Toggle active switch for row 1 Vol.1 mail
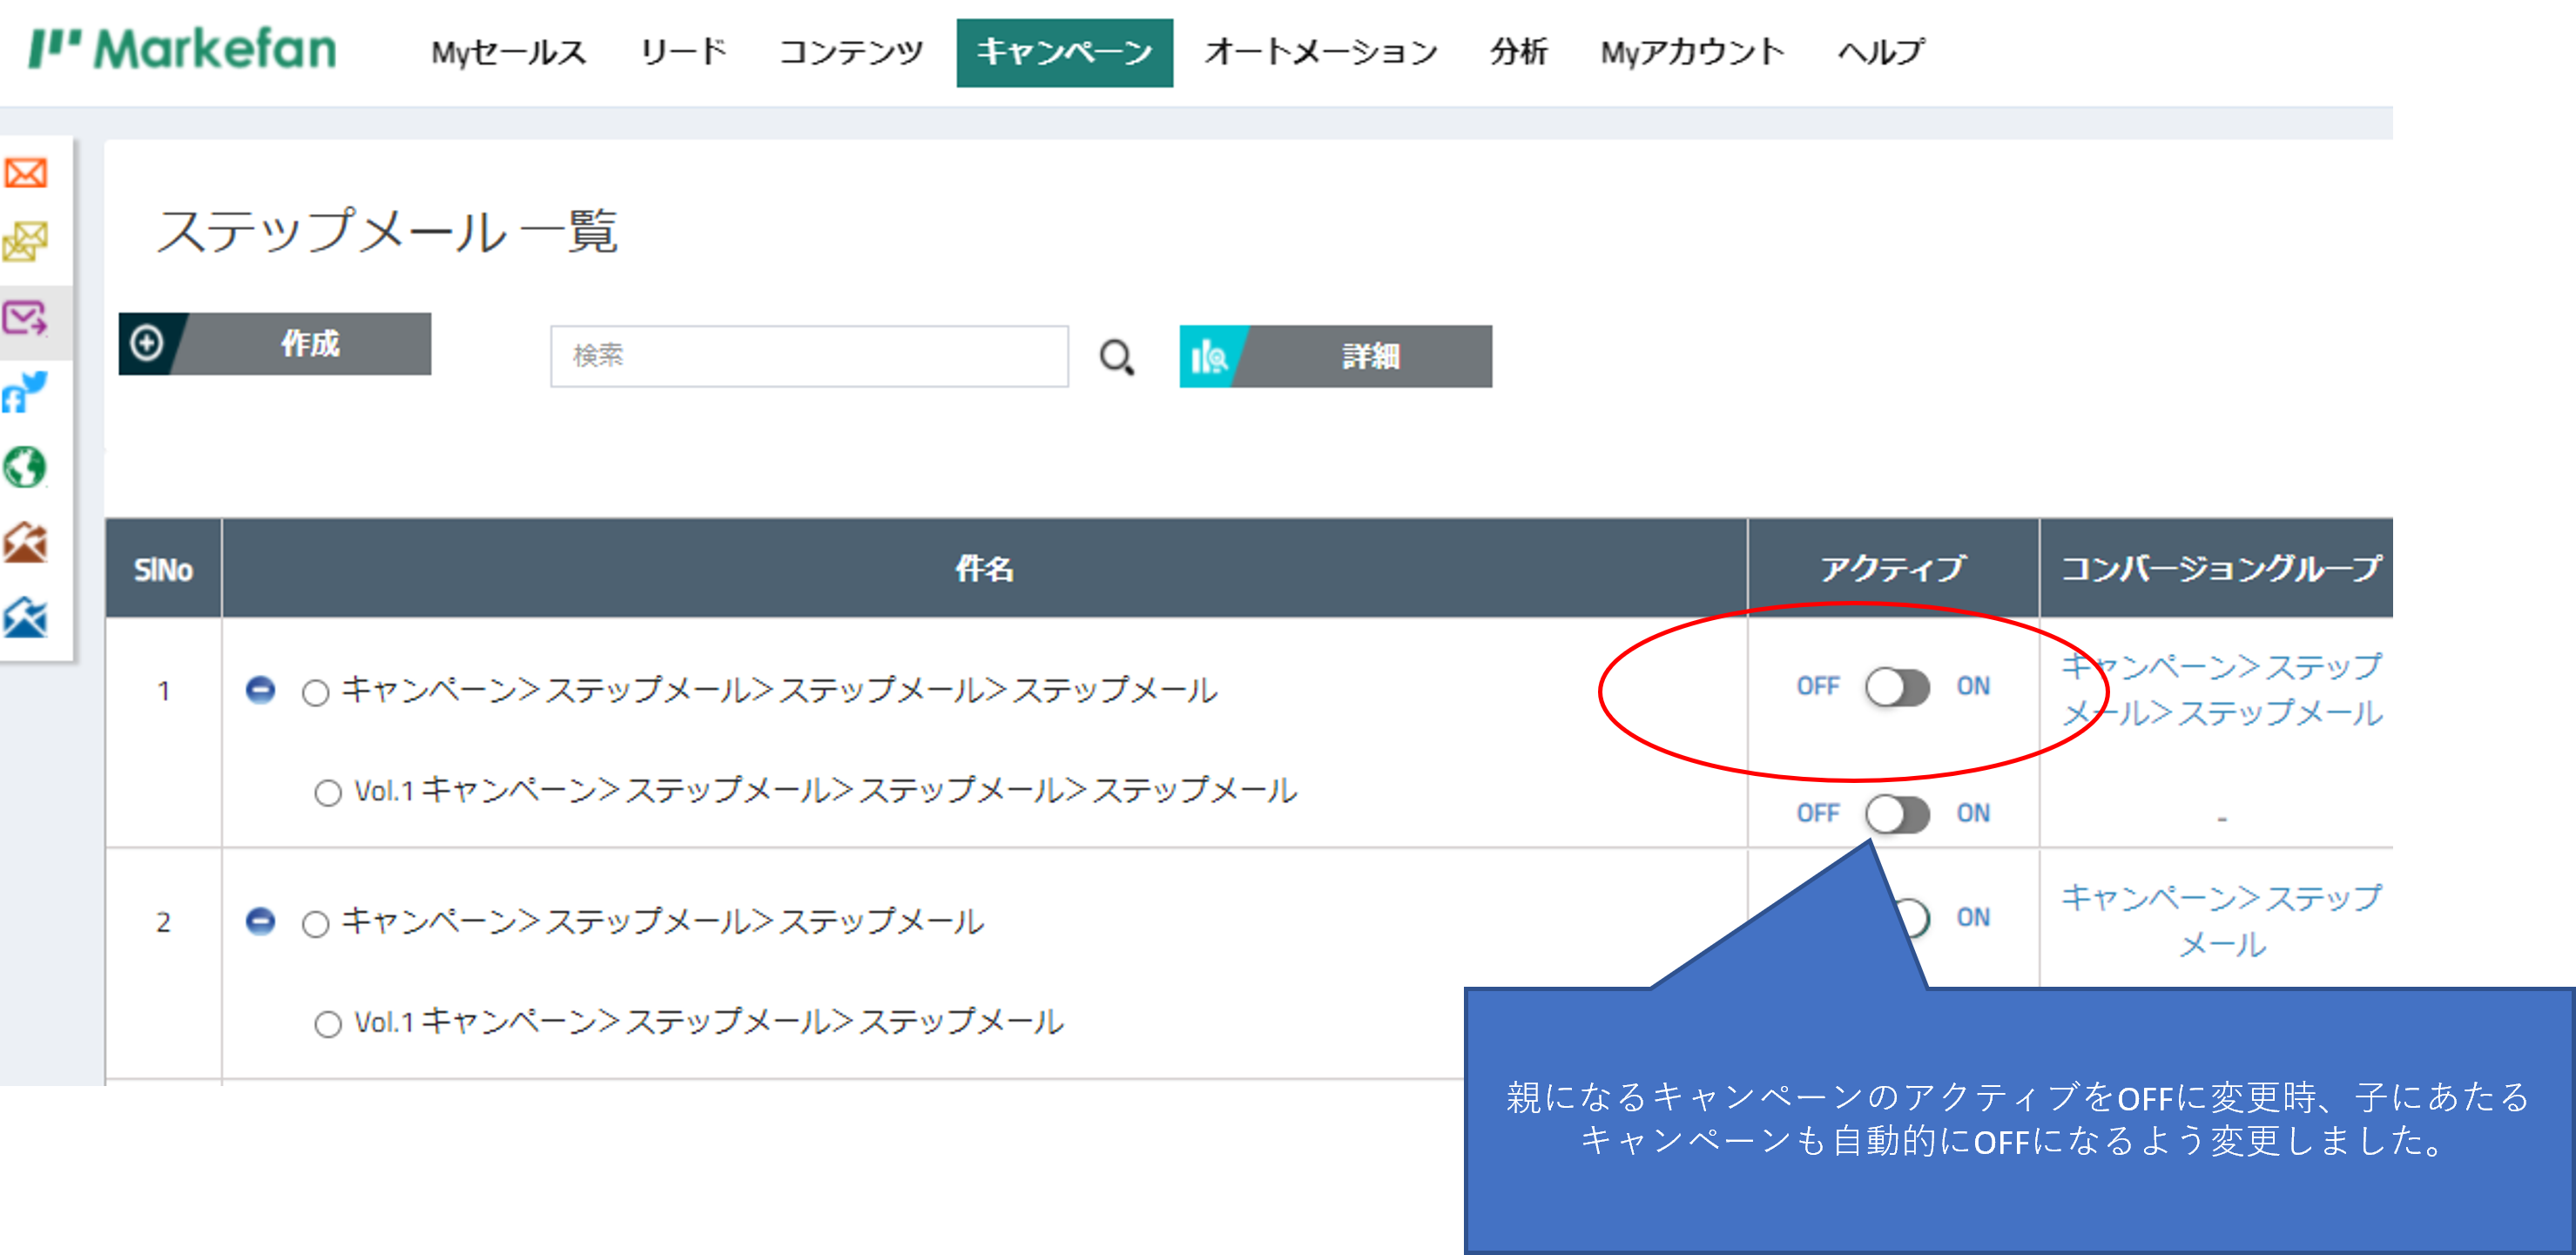This screenshot has height=1255, width=2576. [1896, 814]
